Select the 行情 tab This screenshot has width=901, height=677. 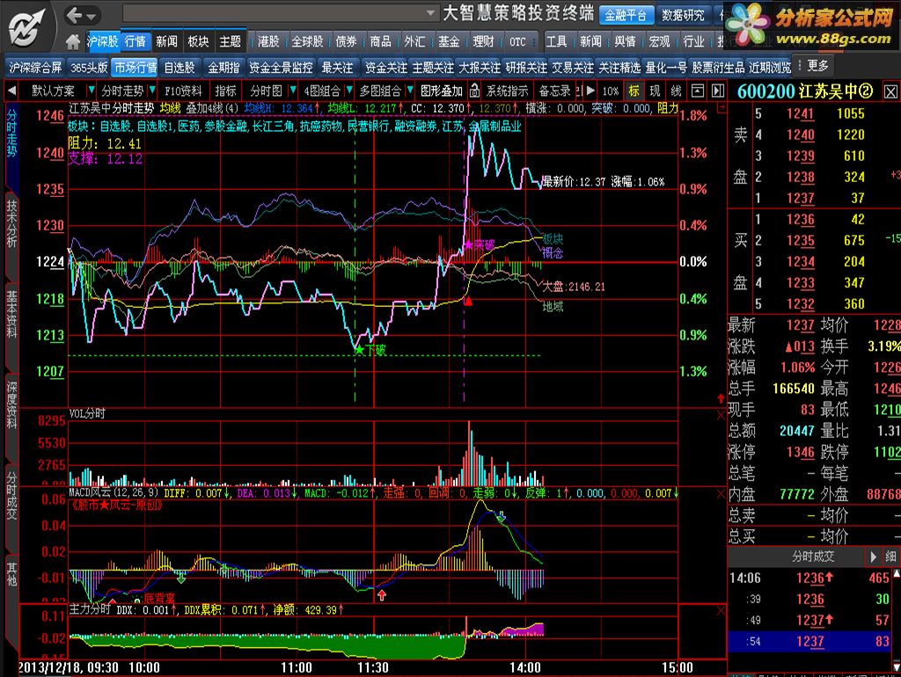(136, 41)
